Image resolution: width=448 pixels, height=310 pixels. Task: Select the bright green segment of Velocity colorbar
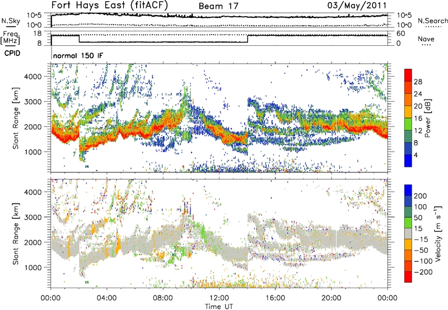click(x=407, y=220)
